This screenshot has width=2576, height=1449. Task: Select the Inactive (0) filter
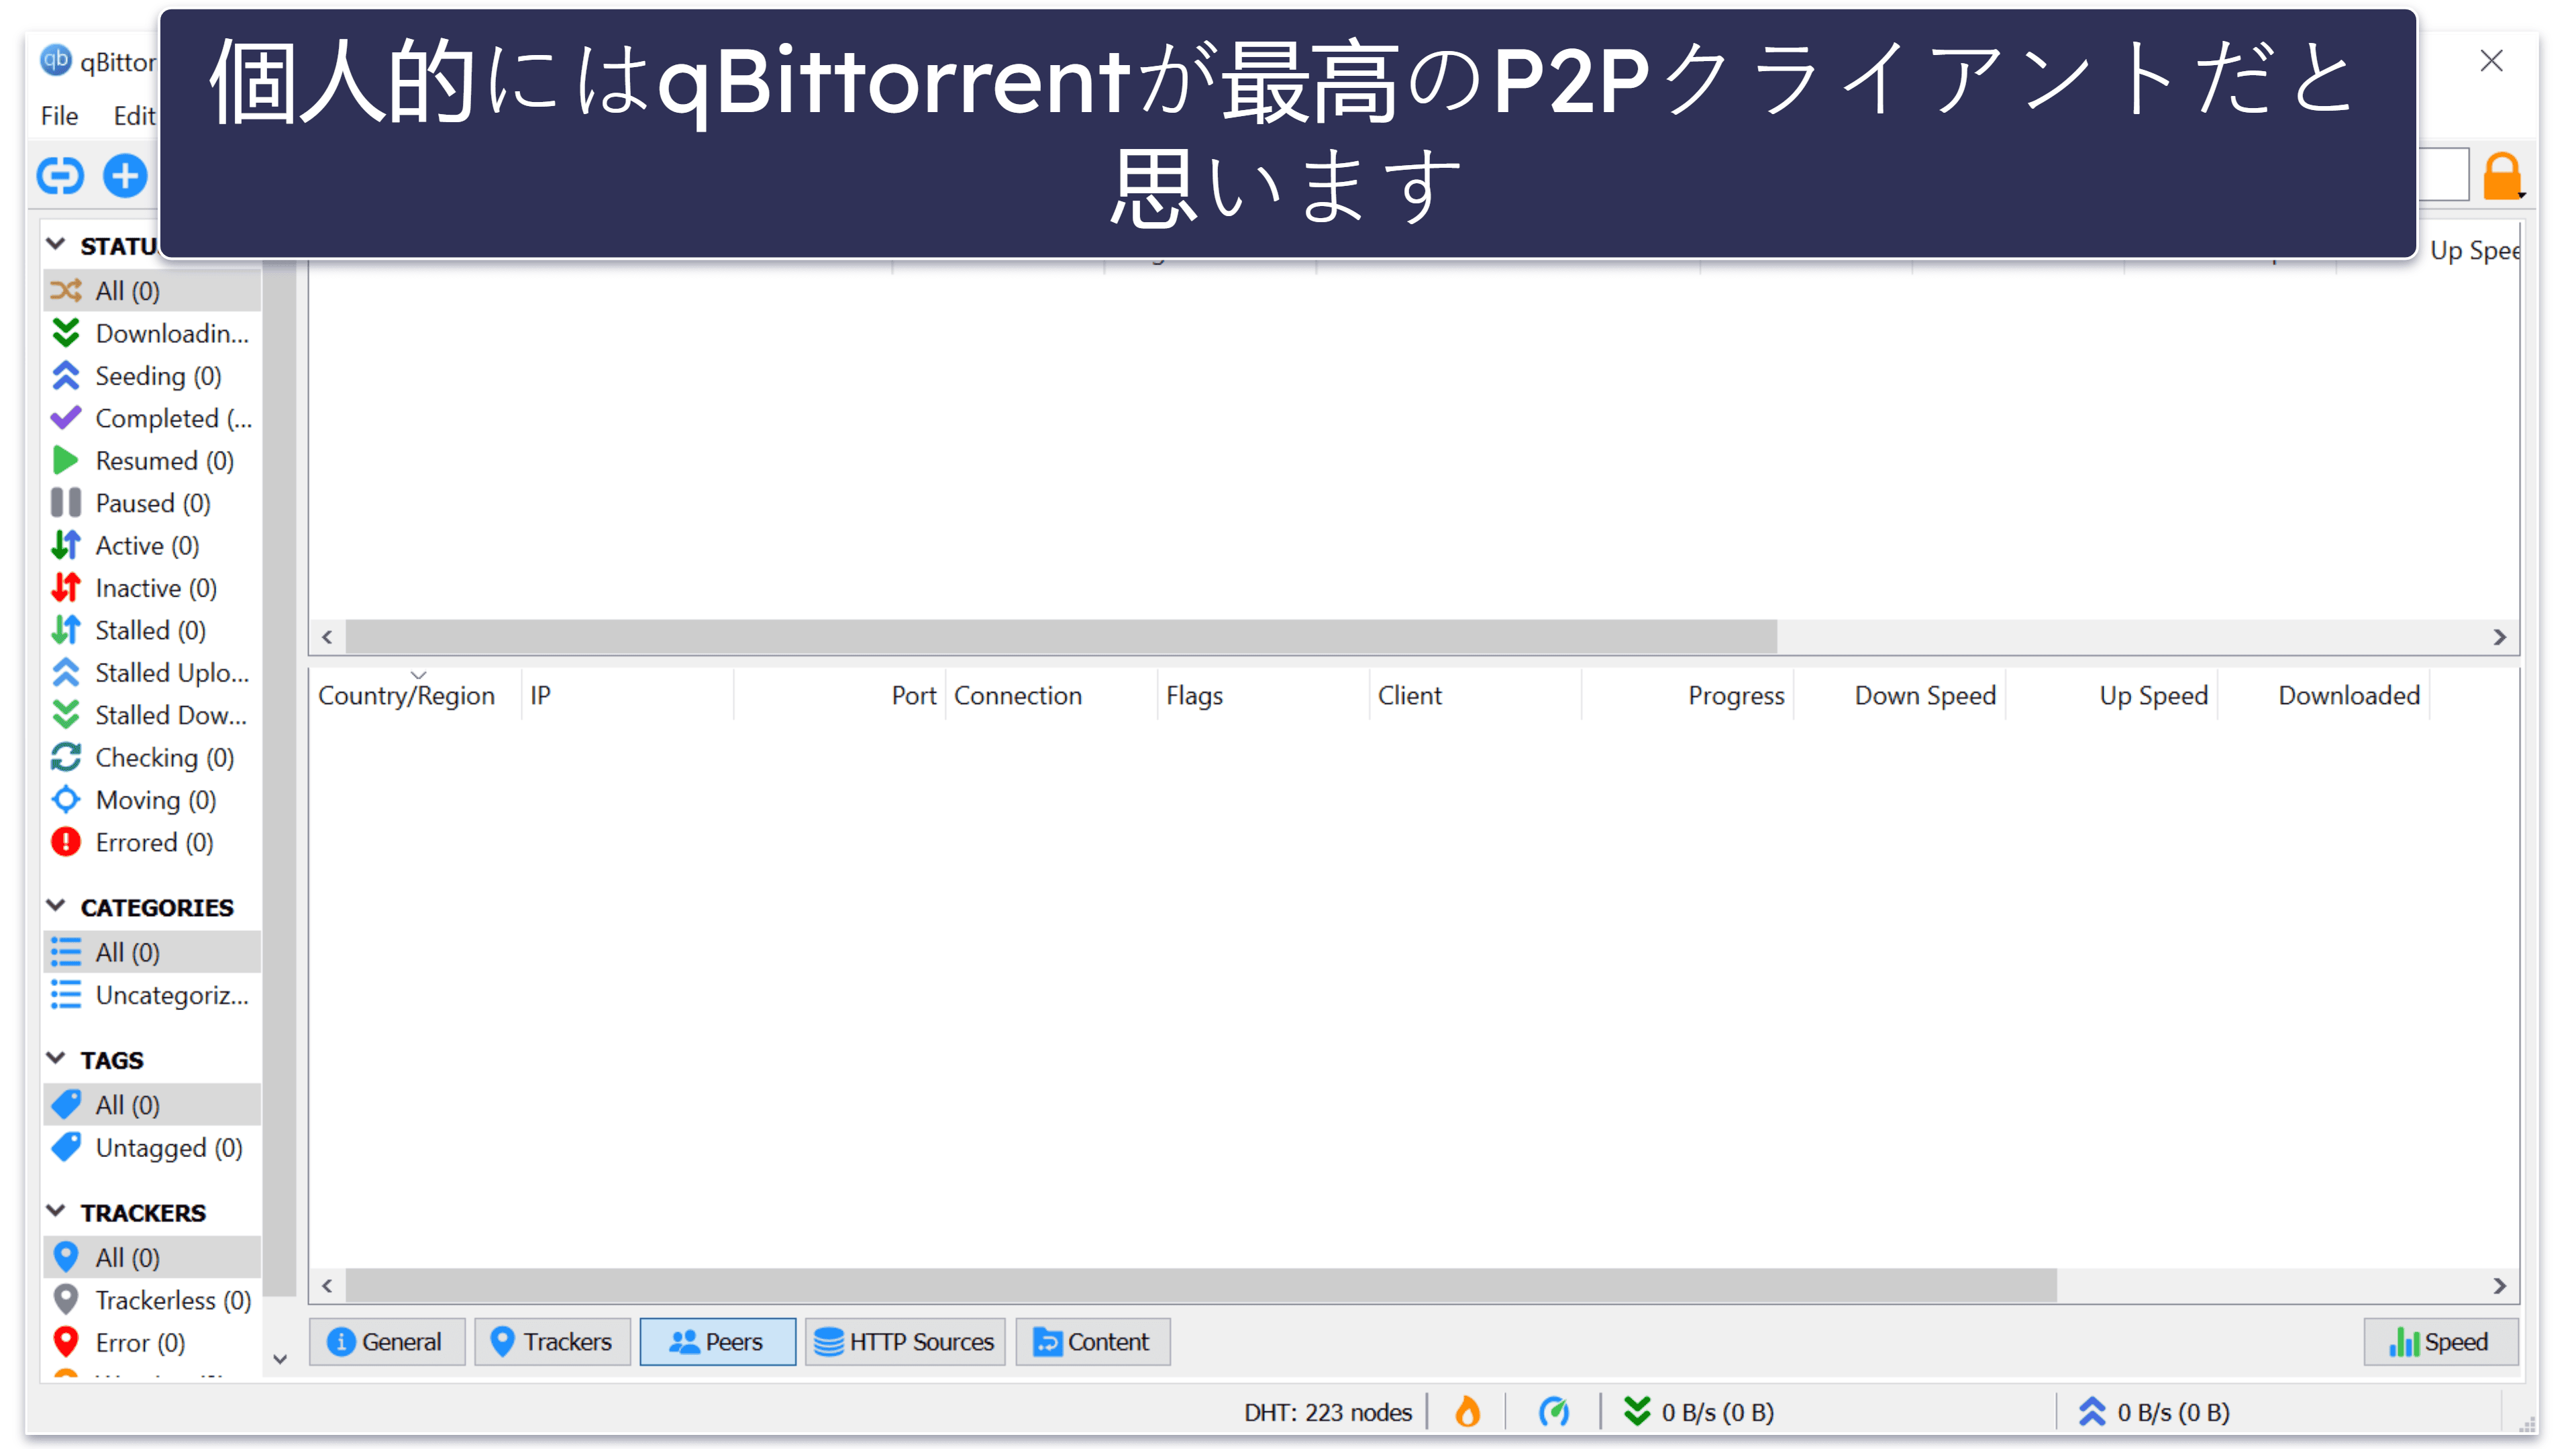pyautogui.click(x=152, y=588)
